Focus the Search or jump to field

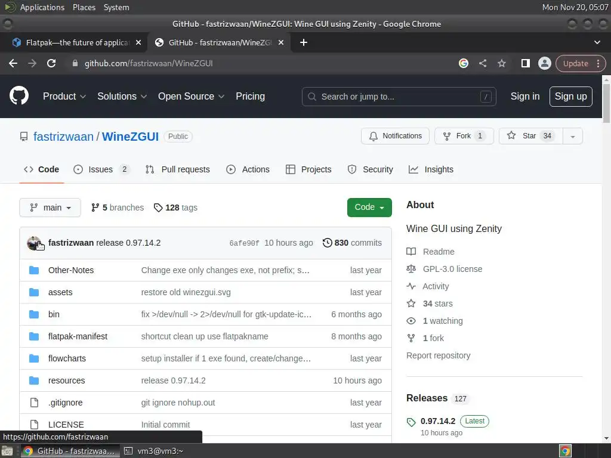[x=399, y=97]
